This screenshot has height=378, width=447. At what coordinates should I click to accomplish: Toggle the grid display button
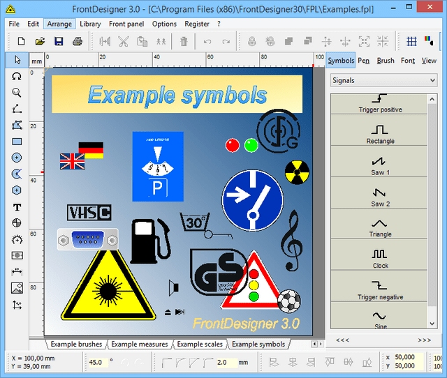click(x=412, y=42)
